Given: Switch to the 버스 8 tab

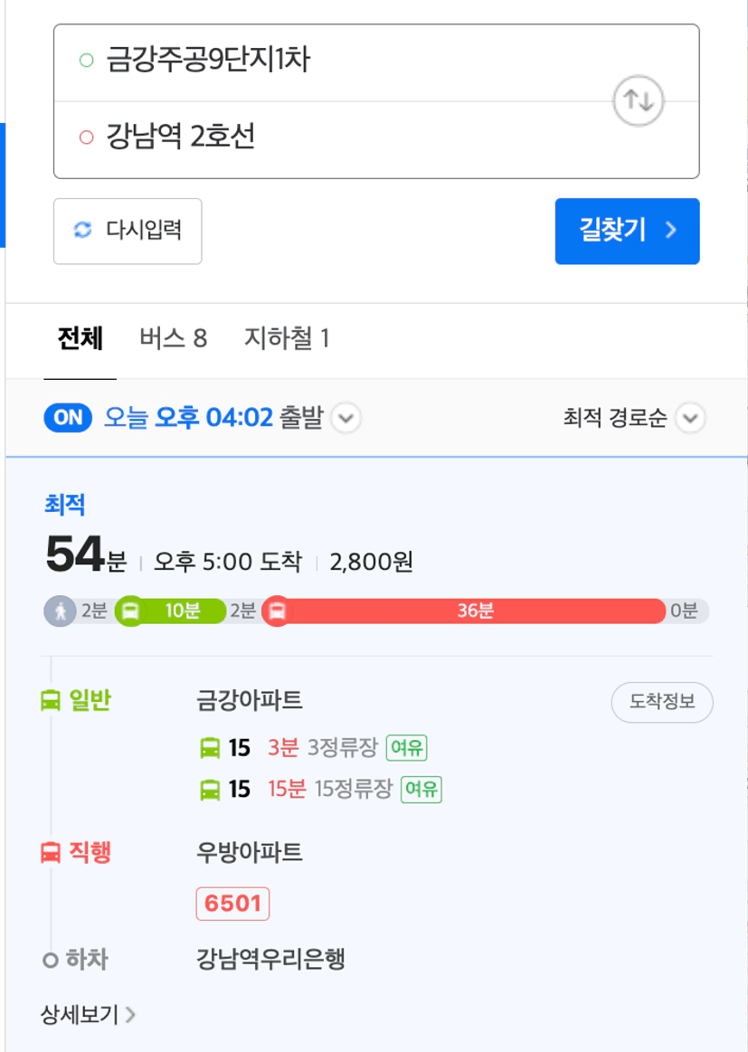Looking at the screenshot, I should click(173, 338).
